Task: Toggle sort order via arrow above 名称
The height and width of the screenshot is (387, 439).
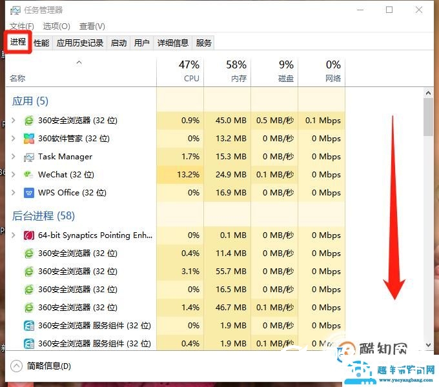Action: (x=79, y=63)
